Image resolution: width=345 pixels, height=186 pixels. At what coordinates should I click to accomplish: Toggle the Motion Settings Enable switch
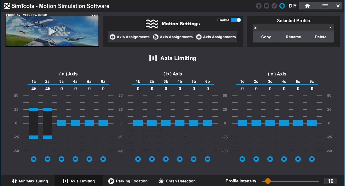coord(236,20)
